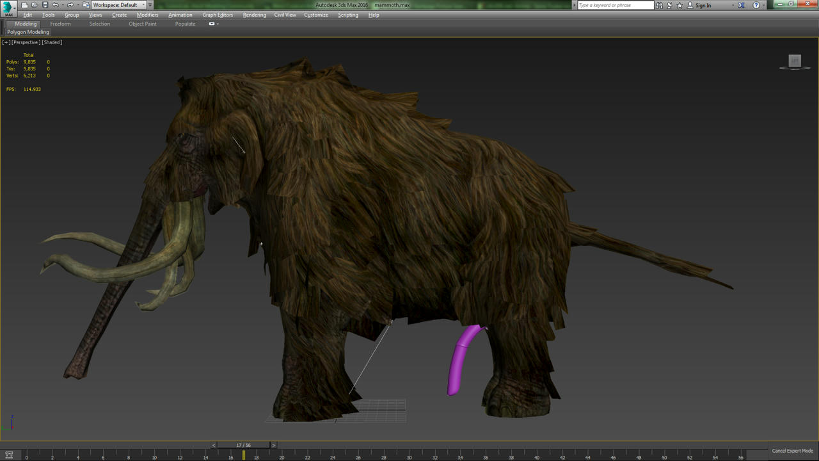Open the undo history dropdown arrow

click(x=62, y=5)
